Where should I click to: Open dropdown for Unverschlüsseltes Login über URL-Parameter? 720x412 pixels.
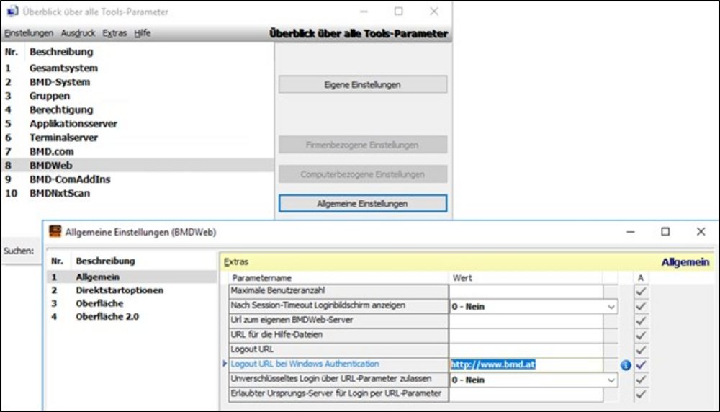pyautogui.click(x=611, y=380)
